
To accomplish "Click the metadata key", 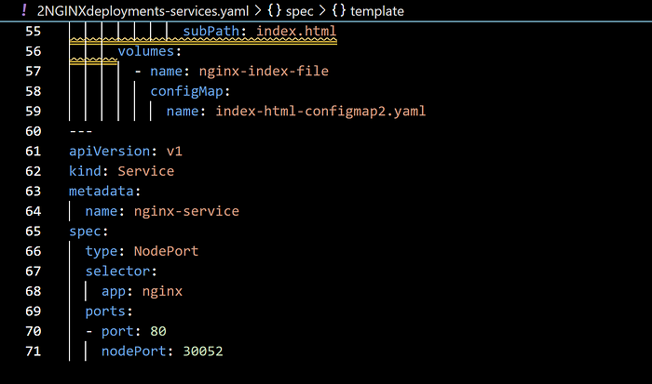I will (x=102, y=191).
